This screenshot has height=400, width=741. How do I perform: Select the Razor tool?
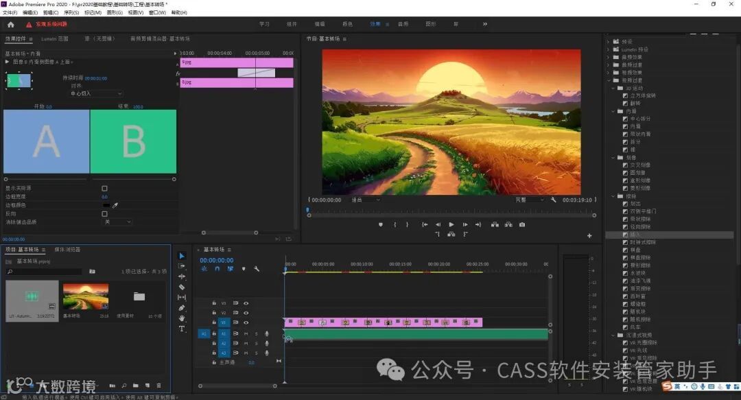pos(182,287)
